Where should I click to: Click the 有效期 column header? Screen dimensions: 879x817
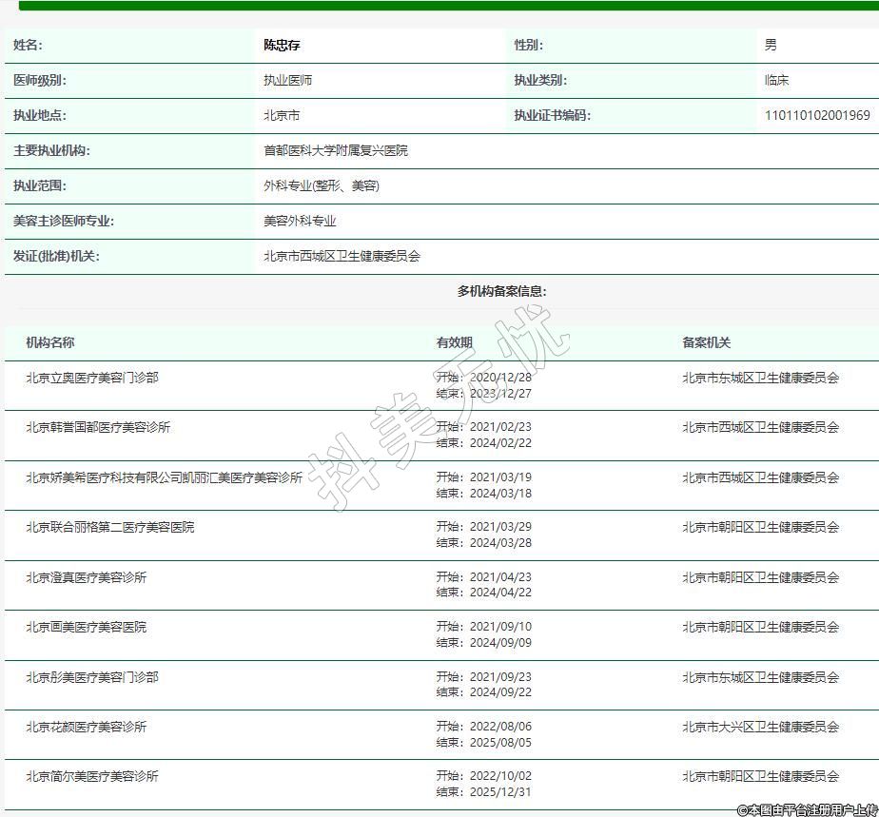pyautogui.click(x=454, y=342)
